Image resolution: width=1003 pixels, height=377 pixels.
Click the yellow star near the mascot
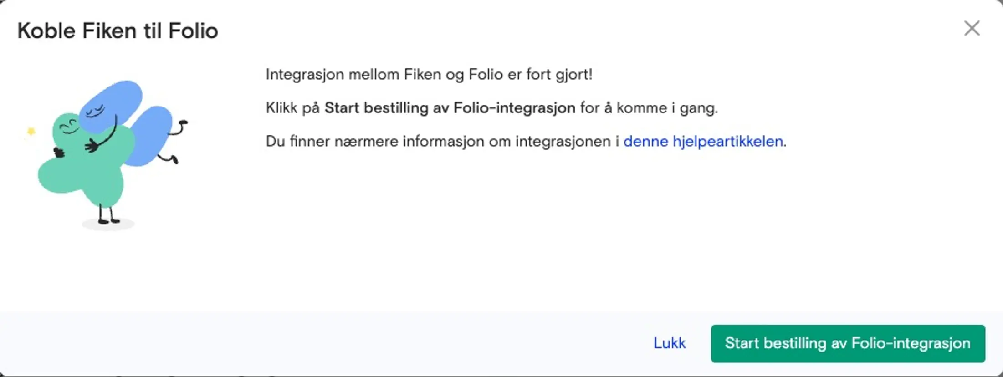click(x=30, y=131)
